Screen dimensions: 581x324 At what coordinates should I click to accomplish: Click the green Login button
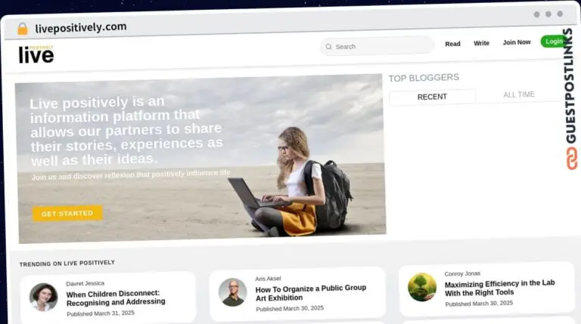(554, 42)
